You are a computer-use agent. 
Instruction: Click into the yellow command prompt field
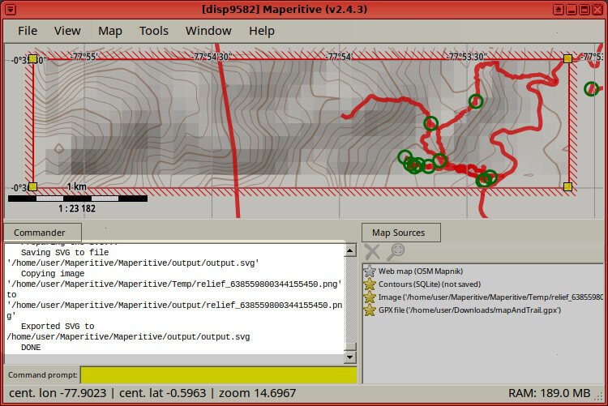click(x=219, y=375)
